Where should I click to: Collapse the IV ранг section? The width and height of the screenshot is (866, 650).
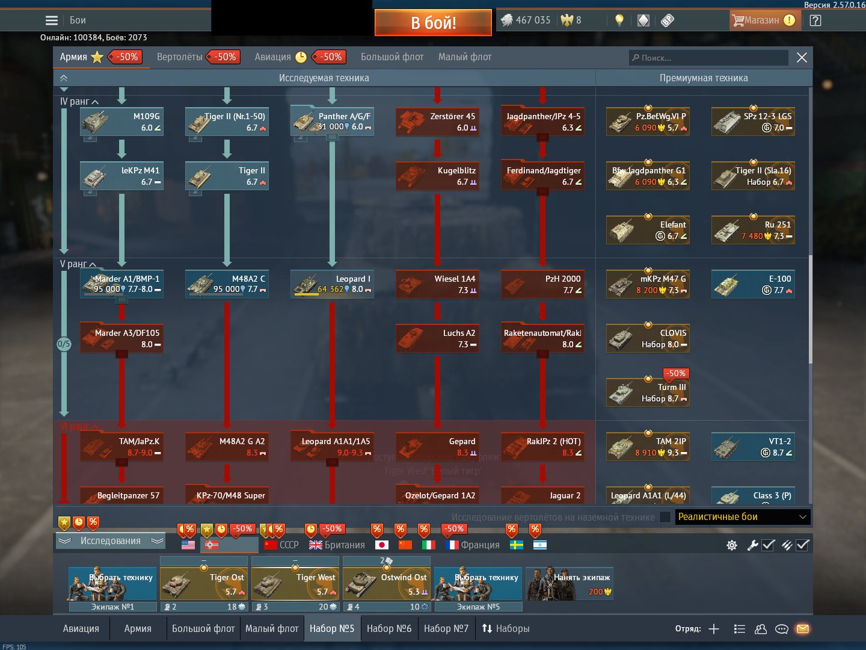point(79,102)
